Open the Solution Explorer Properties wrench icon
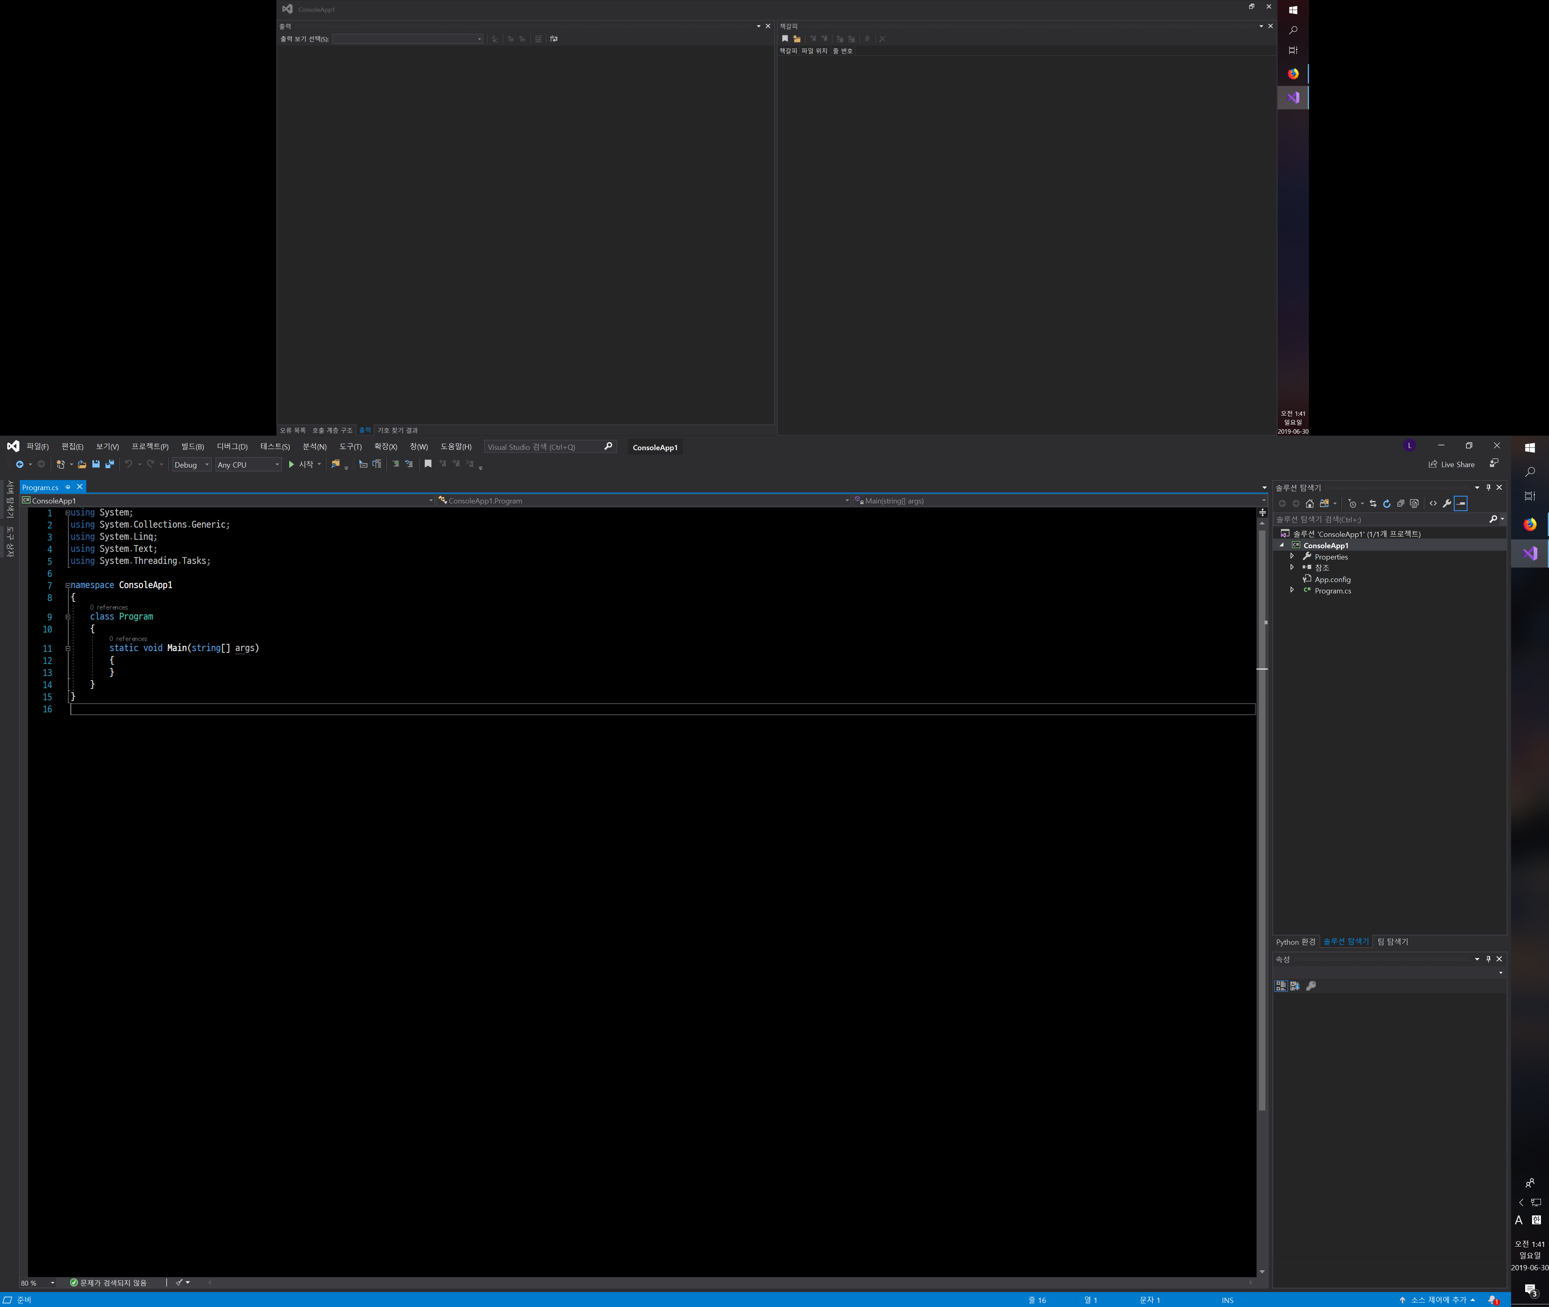Image resolution: width=1549 pixels, height=1307 pixels. tap(1446, 503)
